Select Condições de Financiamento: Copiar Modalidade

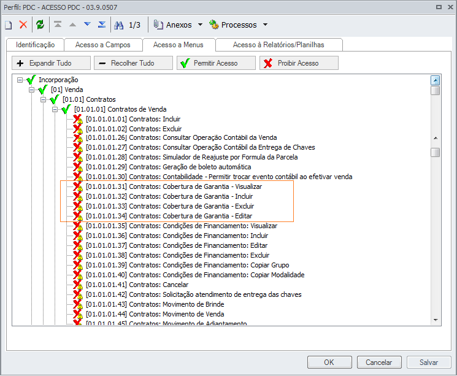tap(195, 275)
